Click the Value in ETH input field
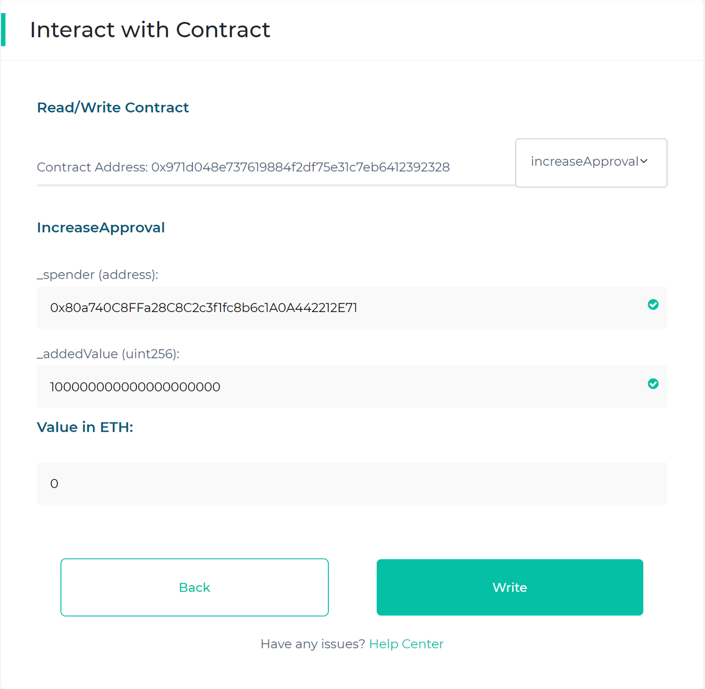The height and width of the screenshot is (689, 705). pyautogui.click(x=352, y=483)
